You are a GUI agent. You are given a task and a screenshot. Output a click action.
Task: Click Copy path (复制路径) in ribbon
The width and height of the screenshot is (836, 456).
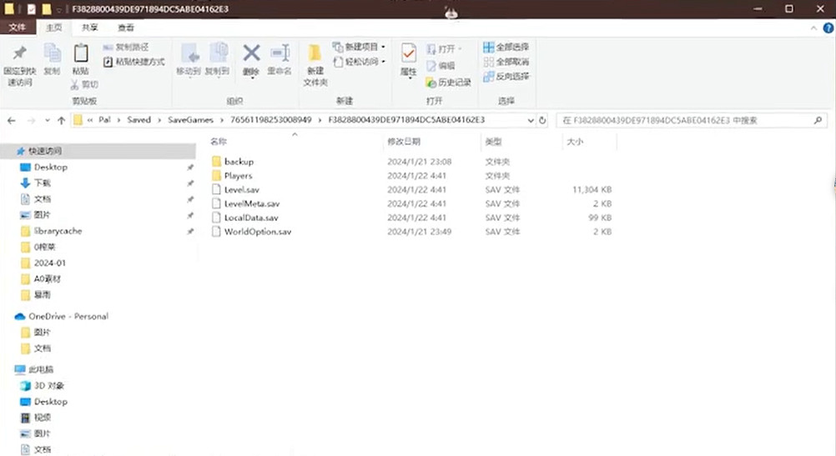[126, 48]
